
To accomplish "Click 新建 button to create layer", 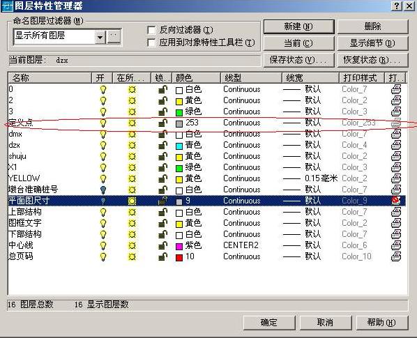I will tap(298, 27).
